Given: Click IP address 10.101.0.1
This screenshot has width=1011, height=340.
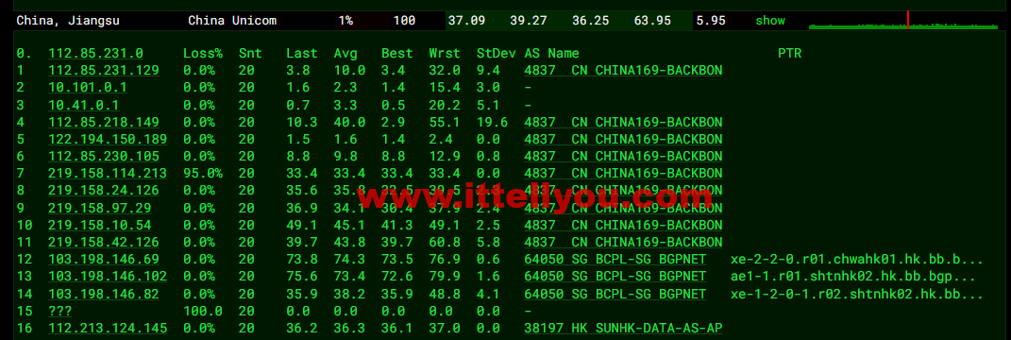Looking at the screenshot, I should (88, 88).
